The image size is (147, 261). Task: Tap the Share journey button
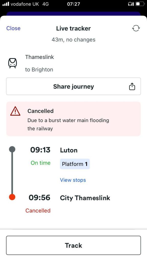(x=73, y=86)
